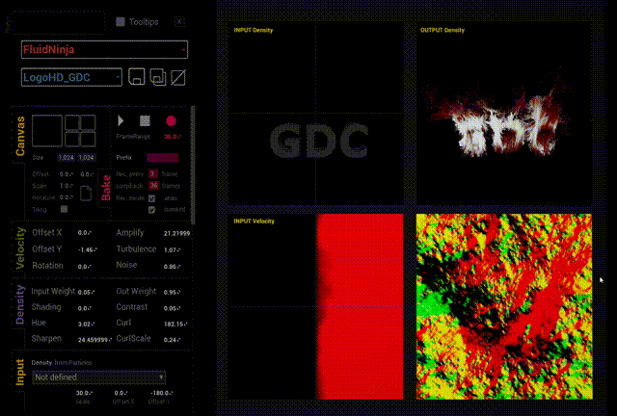Start recording with the red circle
Viewport: 617px width, 416px height.
pyautogui.click(x=171, y=121)
